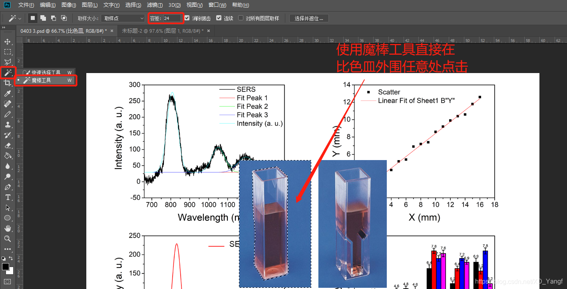Toggle Quick Mask mode
Image resolution: width=567 pixels, height=289 pixels.
[x=7, y=282]
